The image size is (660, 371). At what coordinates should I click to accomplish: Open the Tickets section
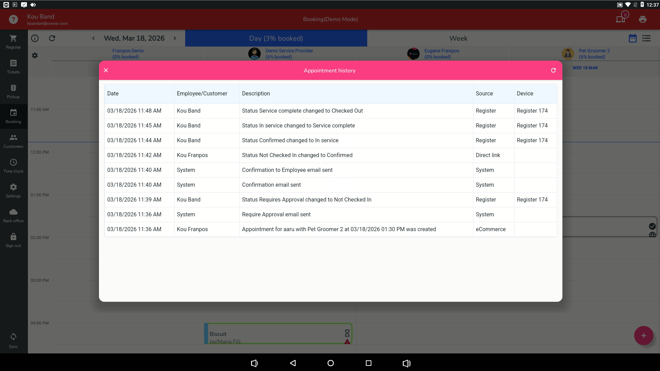click(x=13, y=66)
